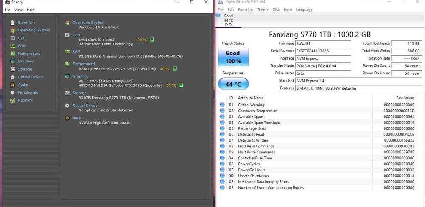
Task: Click the CrystalDiskInfo app icon in title bar
Action: (221, 2)
